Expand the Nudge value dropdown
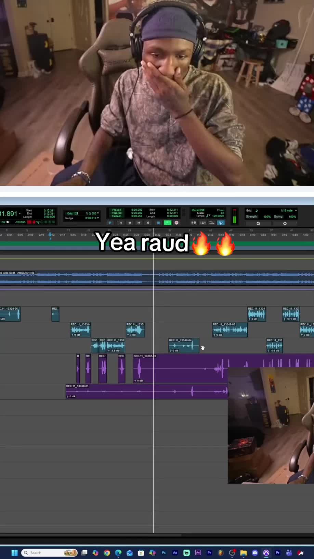314x559 pixels. 92,218
